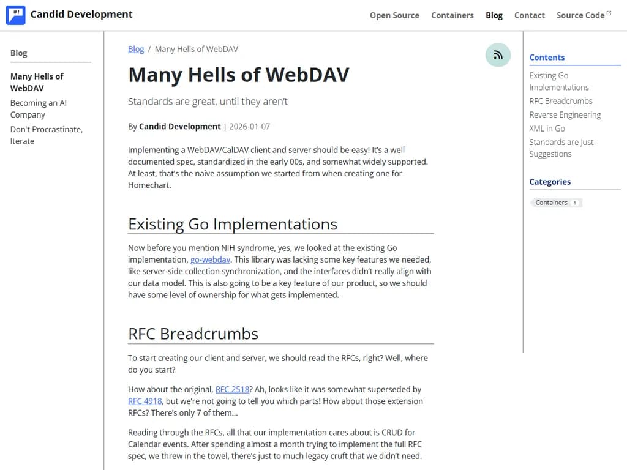Open the go-webdav library link
The height and width of the screenshot is (470, 627).
[210, 259]
